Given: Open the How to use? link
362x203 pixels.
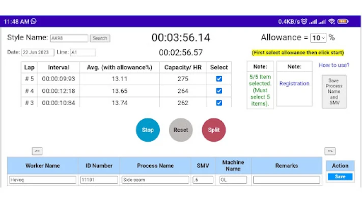Looking at the screenshot, I should [333, 65].
